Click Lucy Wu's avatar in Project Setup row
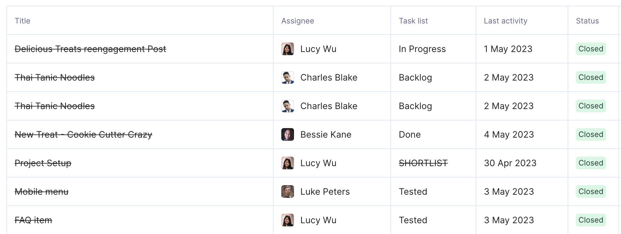The height and width of the screenshot is (234, 621). pyautogui.click(x=288, y=163)
